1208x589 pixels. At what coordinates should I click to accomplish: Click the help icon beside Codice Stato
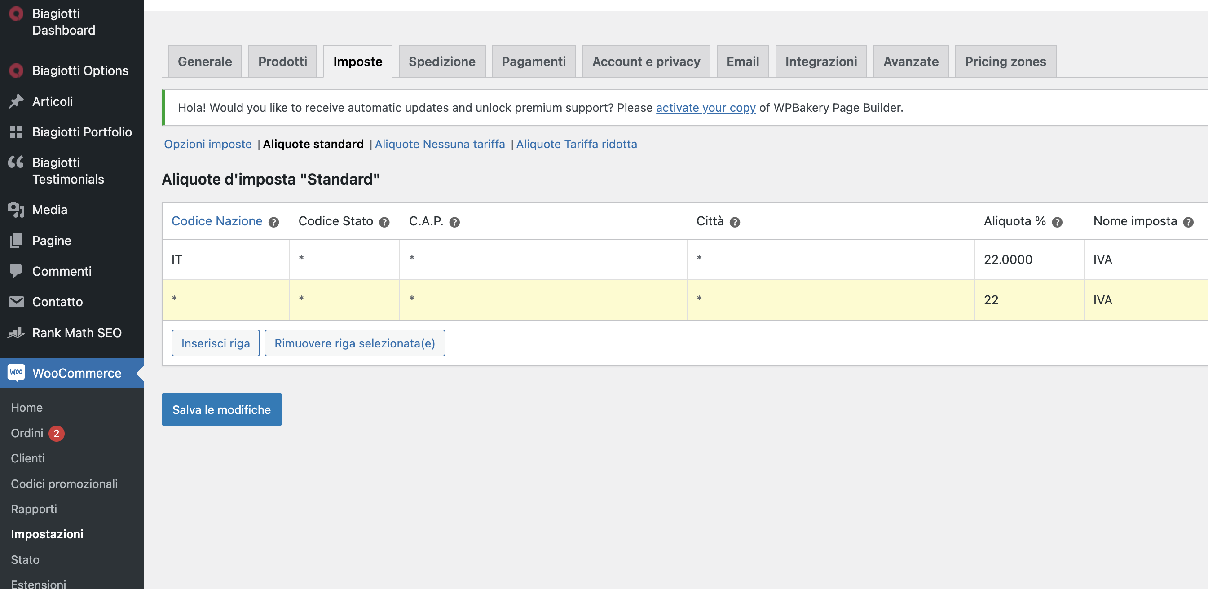click(x=384, y=222)
